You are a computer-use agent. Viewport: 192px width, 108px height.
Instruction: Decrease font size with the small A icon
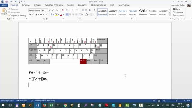pyautogui.click(x=53, y=10)
